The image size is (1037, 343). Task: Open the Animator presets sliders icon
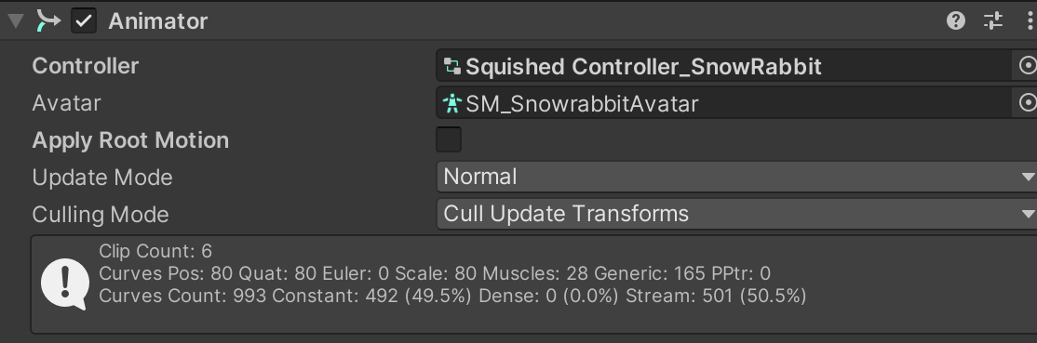(993, 21)
